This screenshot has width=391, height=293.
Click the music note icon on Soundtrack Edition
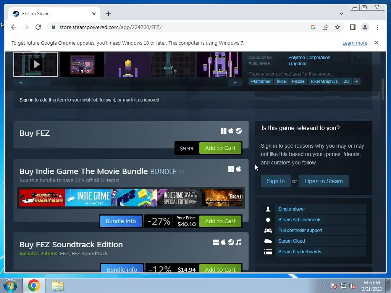239,242
